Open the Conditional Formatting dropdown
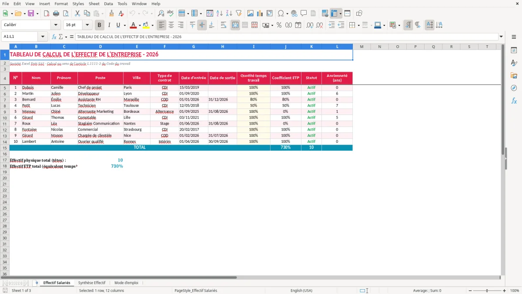The height and width of the screenshot is (294, 522). (x=399, y=25)
